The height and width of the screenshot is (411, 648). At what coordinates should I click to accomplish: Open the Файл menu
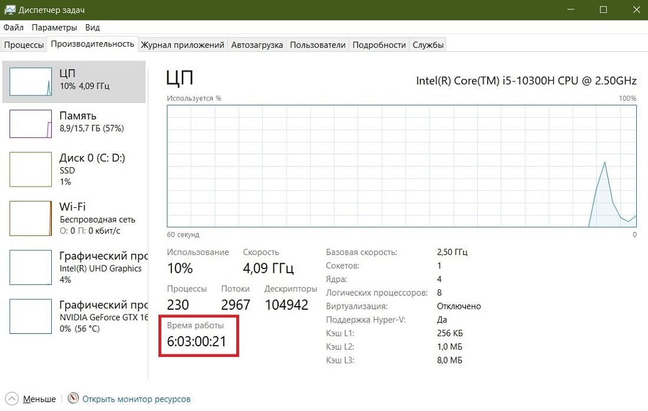pyautogui.click(x=13, y=27)
